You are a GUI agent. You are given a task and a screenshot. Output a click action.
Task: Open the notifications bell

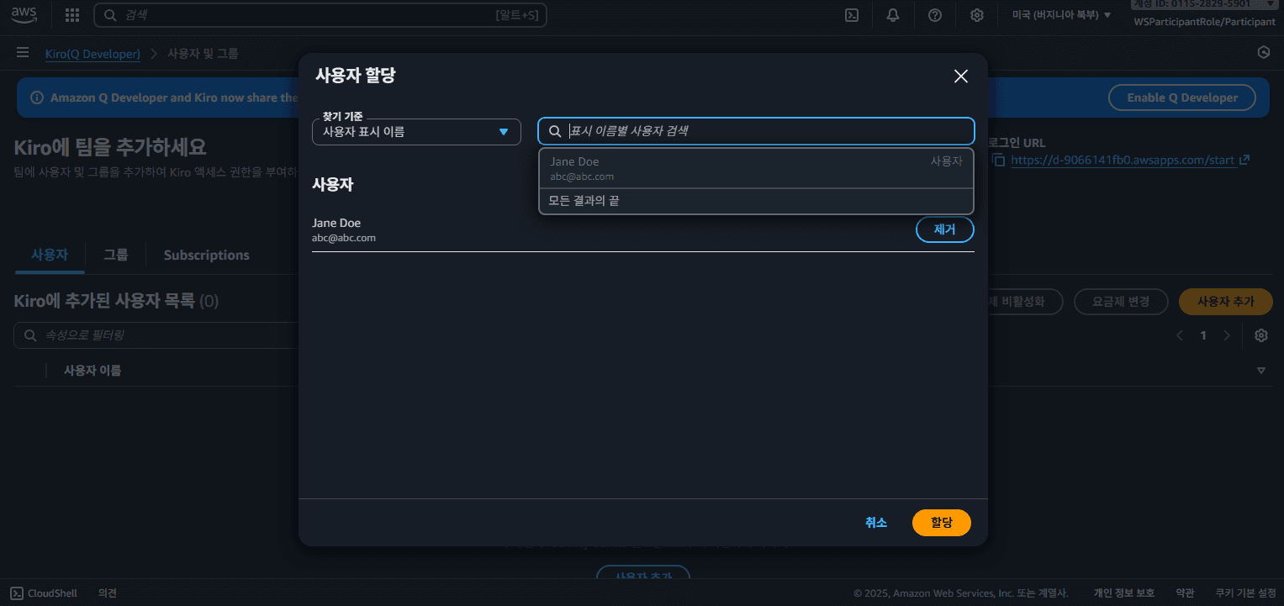pos(893,15)
